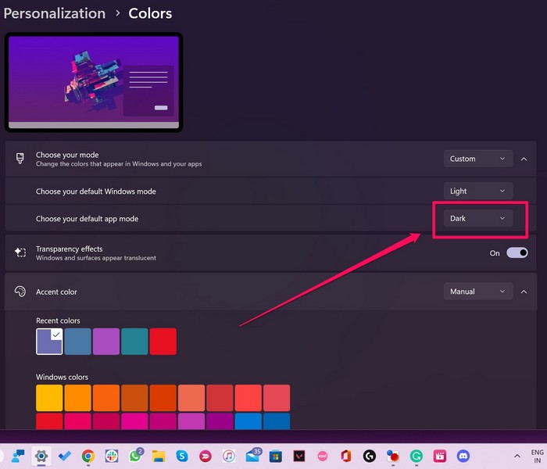This screenshot has height=469, width=547.
Task: Open the iTunes music icon
Action: click(228, 456)
